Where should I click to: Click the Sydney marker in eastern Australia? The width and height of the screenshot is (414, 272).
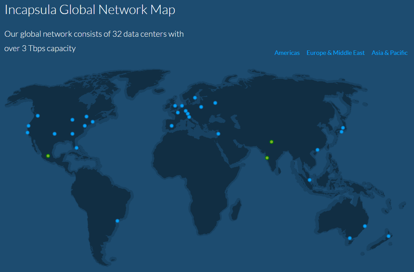(x=365, y=226)
